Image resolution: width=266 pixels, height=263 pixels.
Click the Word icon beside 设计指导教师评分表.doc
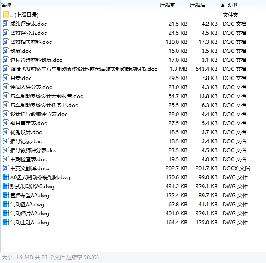tap(5, 114)
